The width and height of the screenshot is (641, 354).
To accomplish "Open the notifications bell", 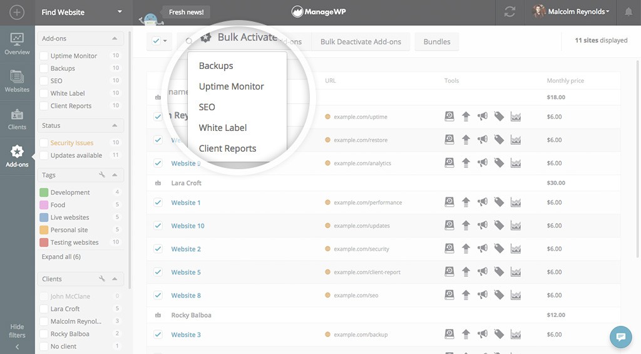I will tap(628, 12).
